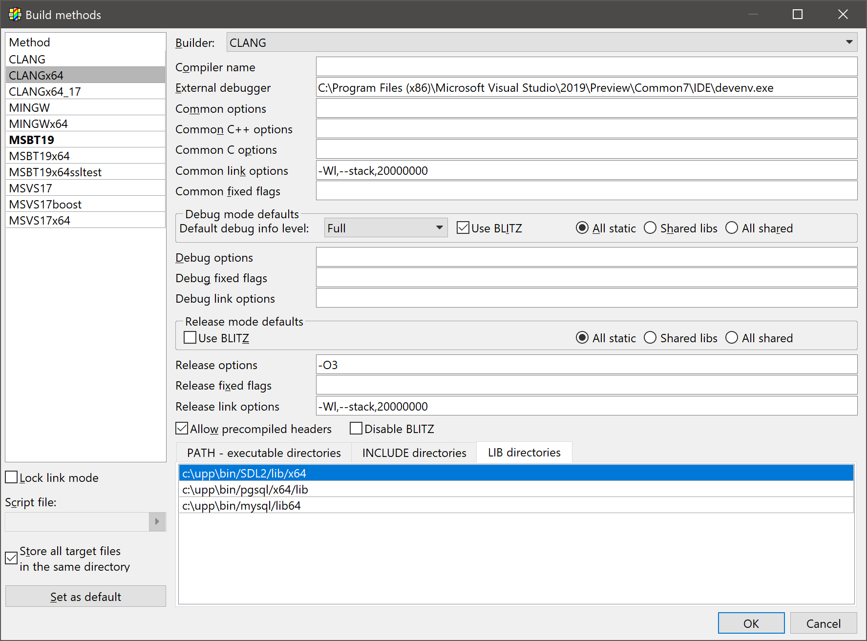867x641 pixels.
Task: Select All shared in Release mode defaults
Action: click(731, 338)
